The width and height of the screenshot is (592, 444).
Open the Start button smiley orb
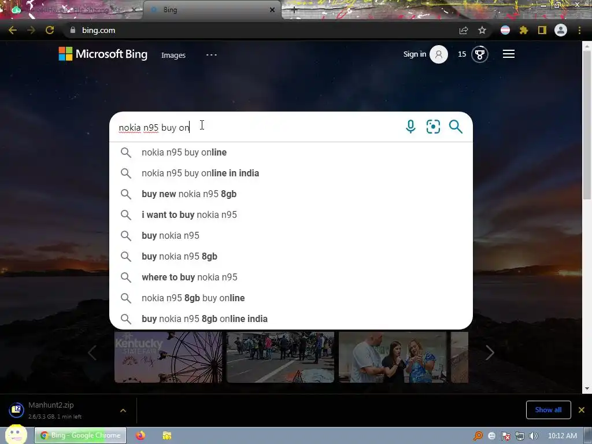[16, 435]
